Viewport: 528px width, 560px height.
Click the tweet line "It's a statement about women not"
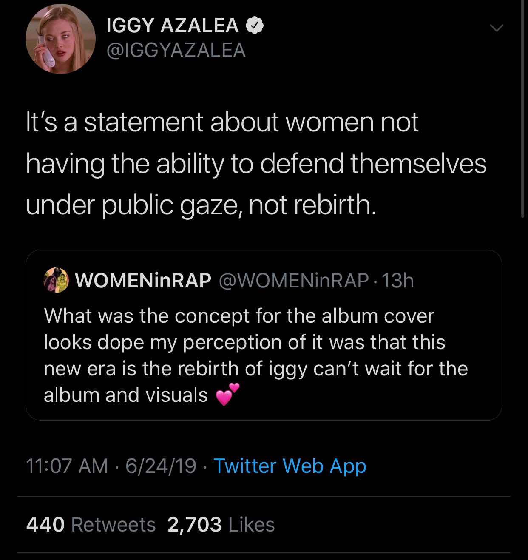pos(222,122)
